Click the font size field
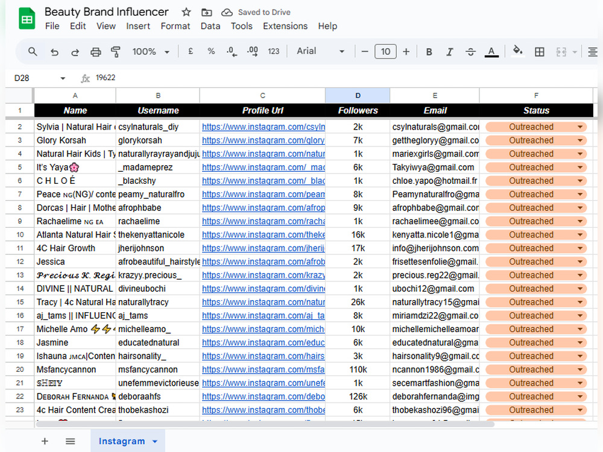Image resolution: width=603 pixels, height=452 pixels. pos(385,51)
